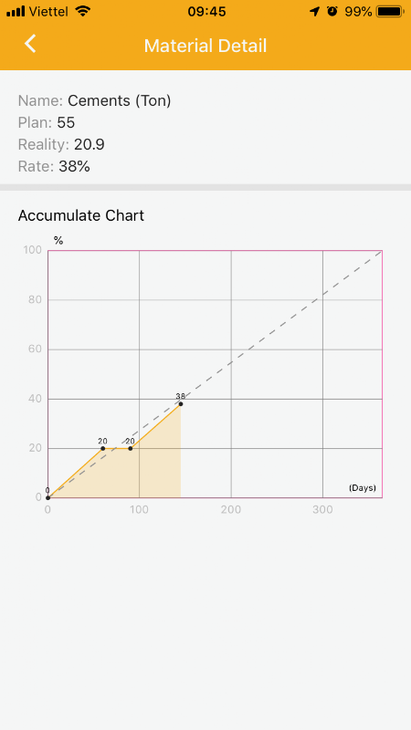This screenshot has height=730, width=411.
Task: Tap the Material Detail title
Action: [x=205, y=47]
